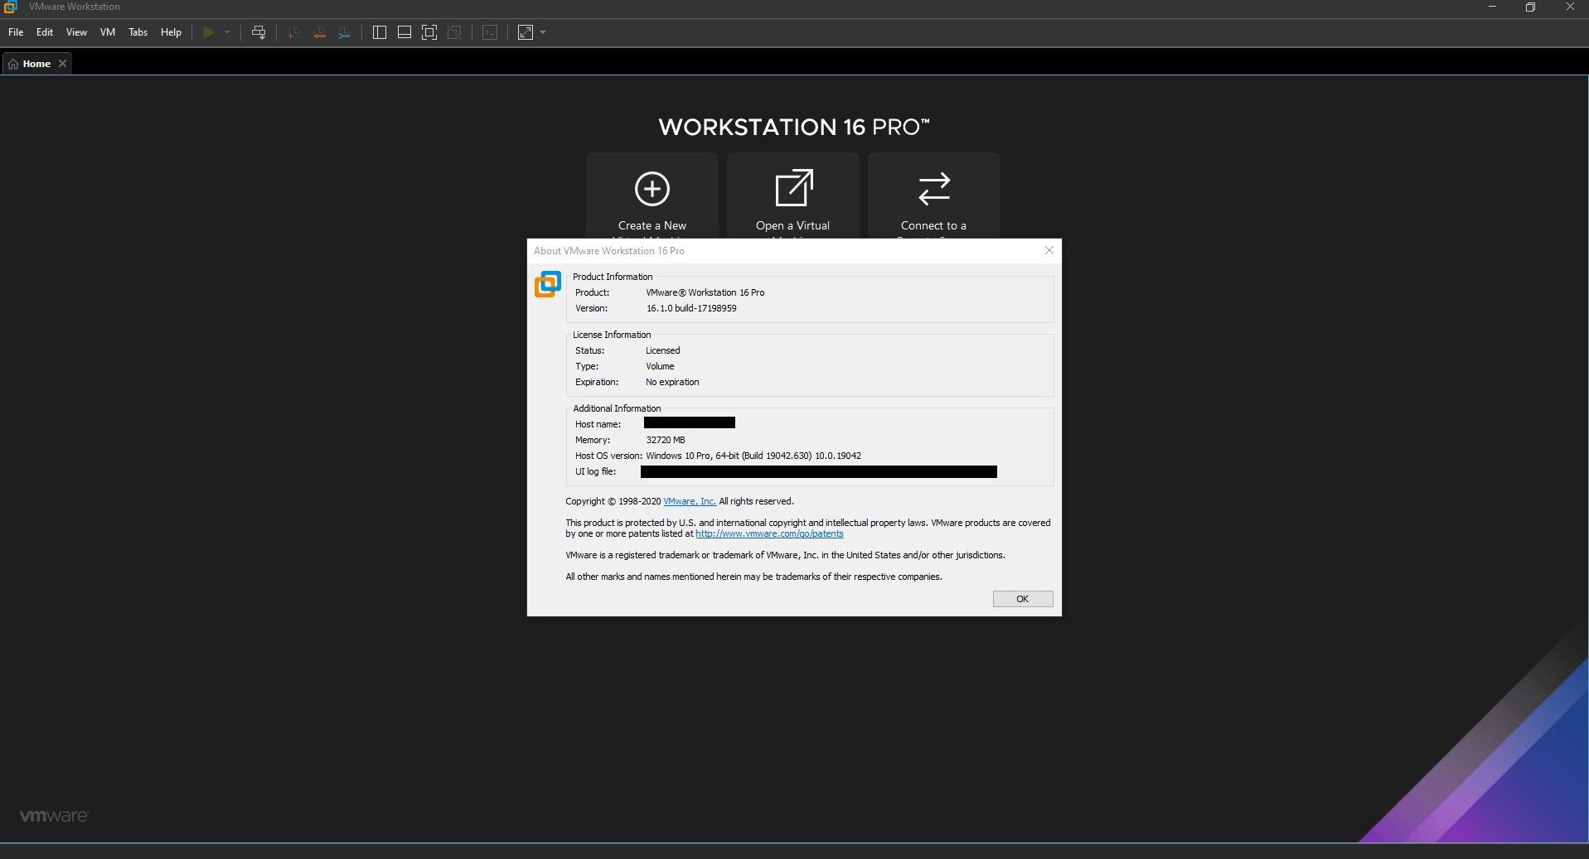
Task: Click the license type value Volume
Action: 660,366
